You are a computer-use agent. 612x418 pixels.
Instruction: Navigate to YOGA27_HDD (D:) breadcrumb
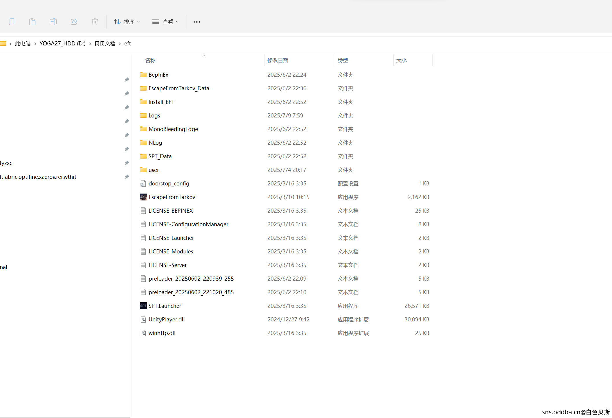click(x=62, y=43)
